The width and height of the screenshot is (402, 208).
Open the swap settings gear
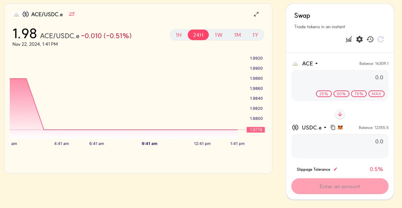[359, 39]
